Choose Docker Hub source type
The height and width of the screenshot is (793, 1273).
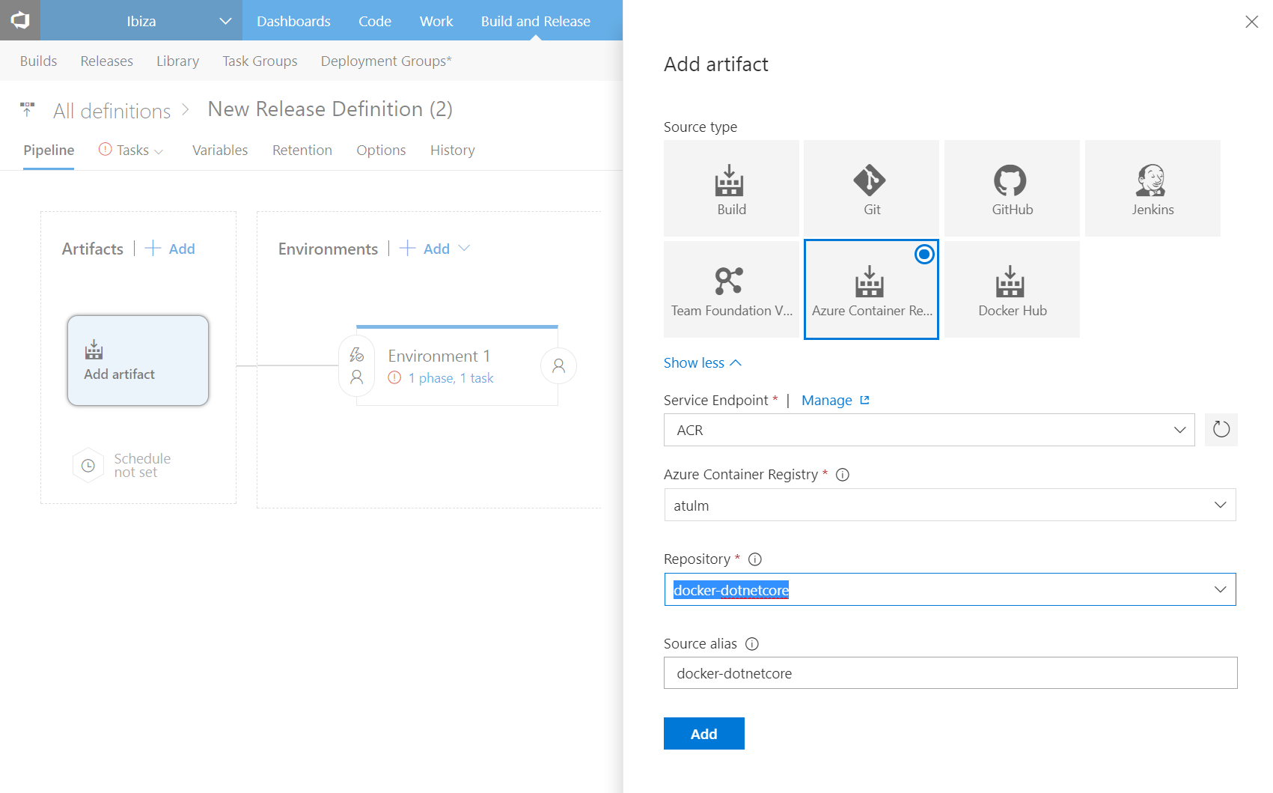click(x=1012, y=289)
